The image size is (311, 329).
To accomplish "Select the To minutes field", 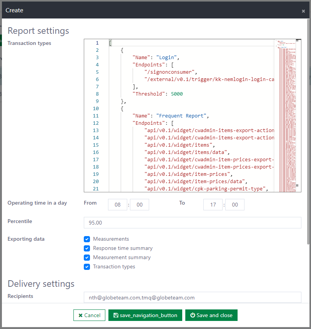I will (235, 205).
